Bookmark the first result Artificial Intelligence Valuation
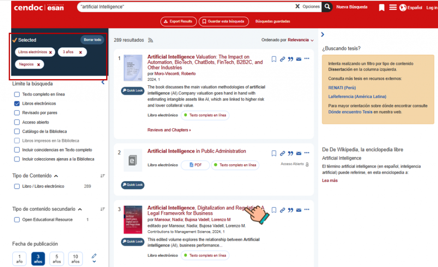 [x=274, y=59]
